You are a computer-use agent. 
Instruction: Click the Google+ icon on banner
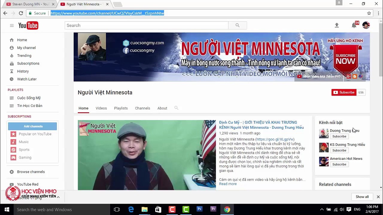click(349, 76)
